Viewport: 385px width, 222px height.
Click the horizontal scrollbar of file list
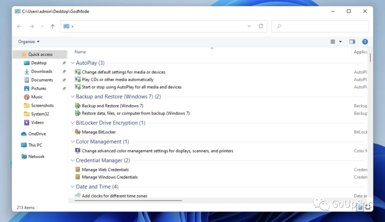pos(128,200)
